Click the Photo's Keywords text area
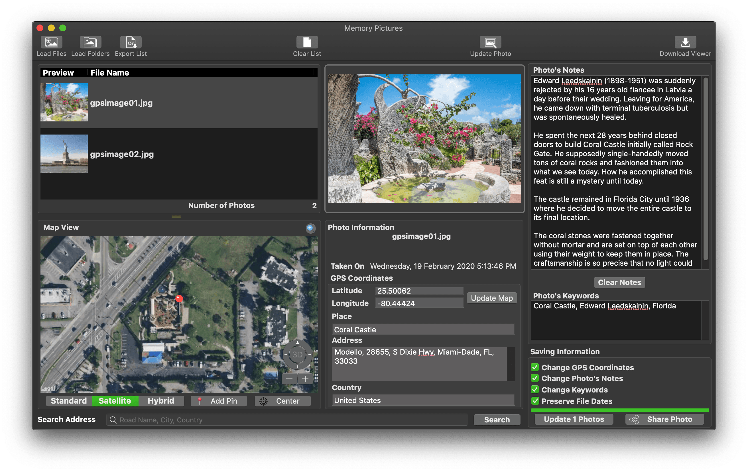 (616, 320)
